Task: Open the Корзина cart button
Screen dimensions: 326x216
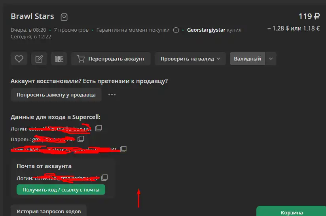Action: tap(292, 212)
